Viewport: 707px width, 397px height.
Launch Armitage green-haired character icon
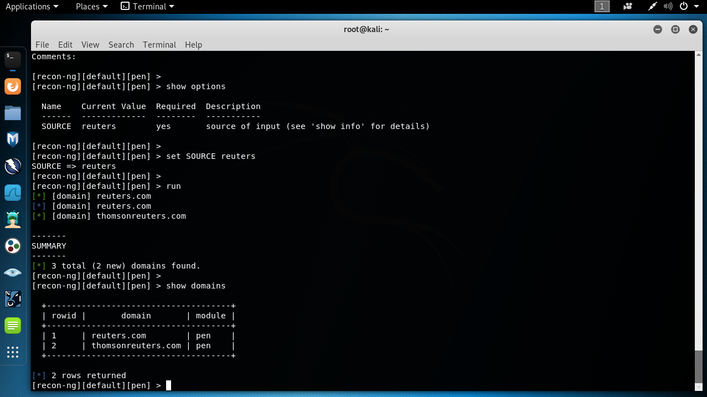click(x=12, y=219)
